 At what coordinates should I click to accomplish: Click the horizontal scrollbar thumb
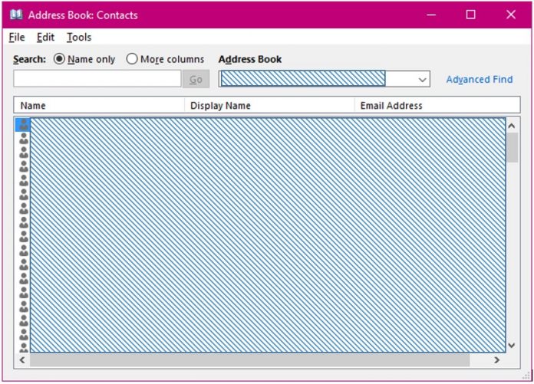pyautogui.click(x=249, y=360)
